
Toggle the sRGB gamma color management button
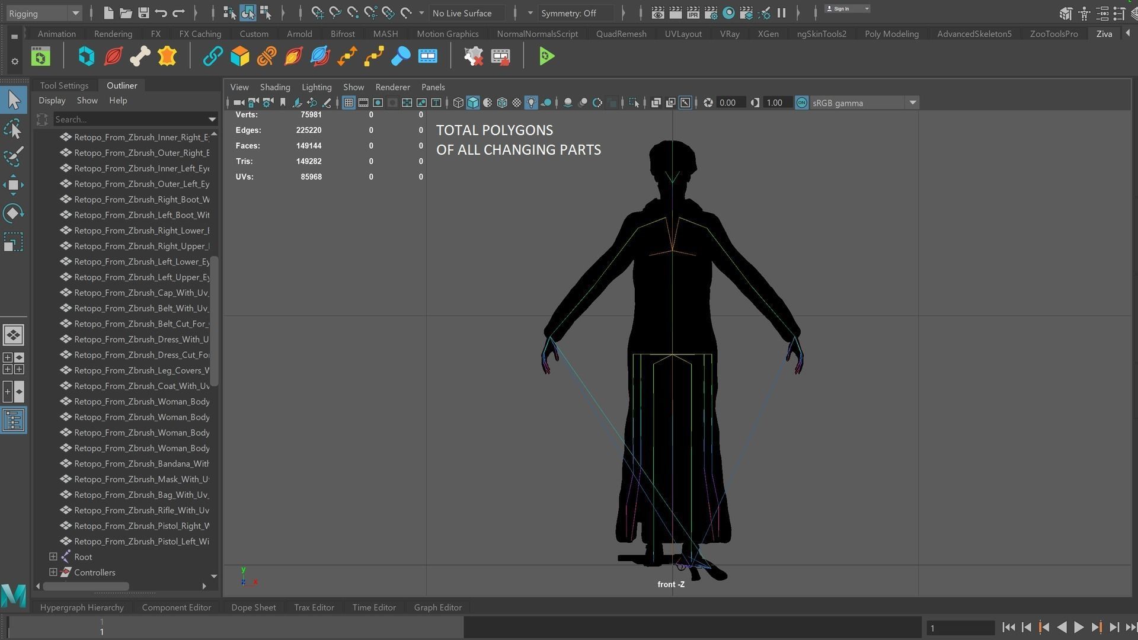coord(801,103)
